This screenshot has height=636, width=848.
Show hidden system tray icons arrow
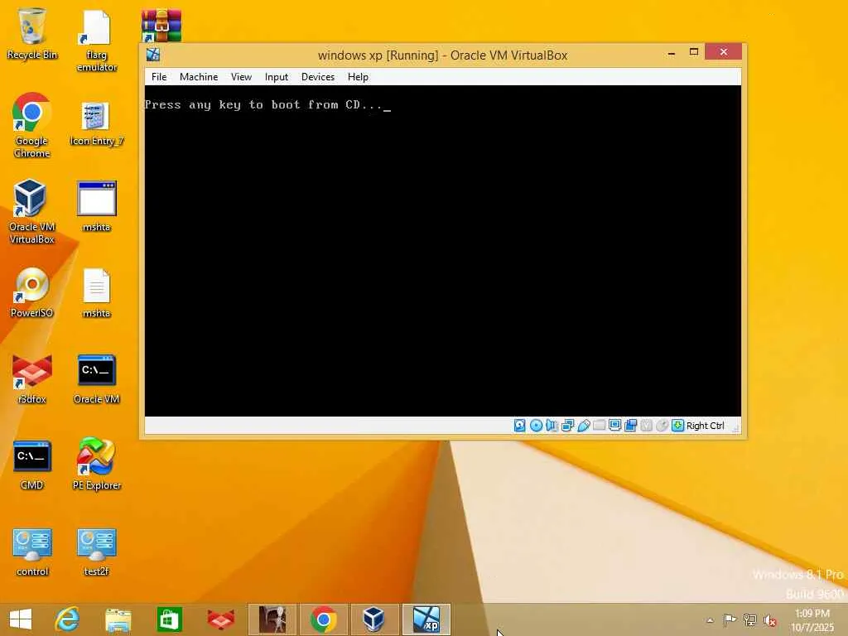[x=710, y=620]
